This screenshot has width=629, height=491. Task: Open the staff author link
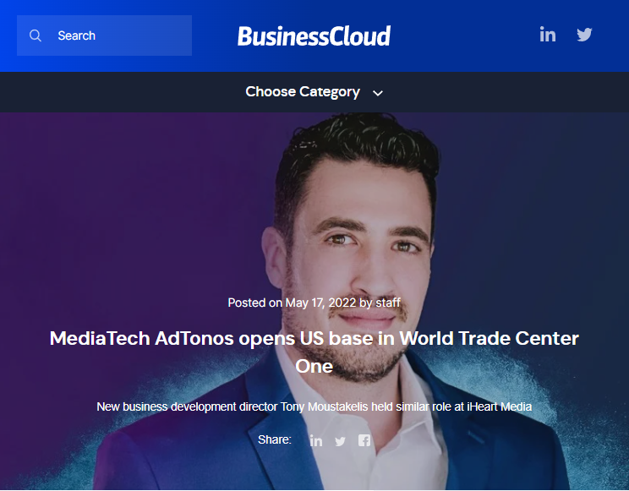pos(388,303)
